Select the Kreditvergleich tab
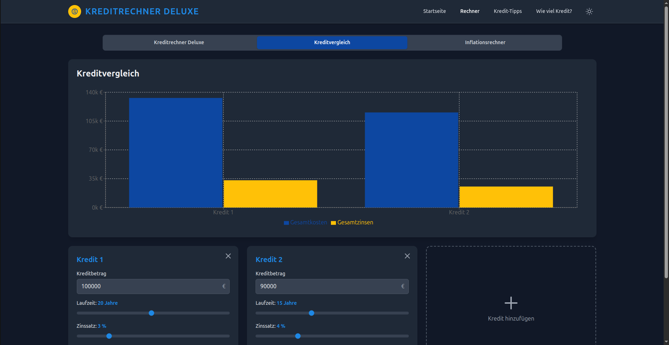 [332, 42]
